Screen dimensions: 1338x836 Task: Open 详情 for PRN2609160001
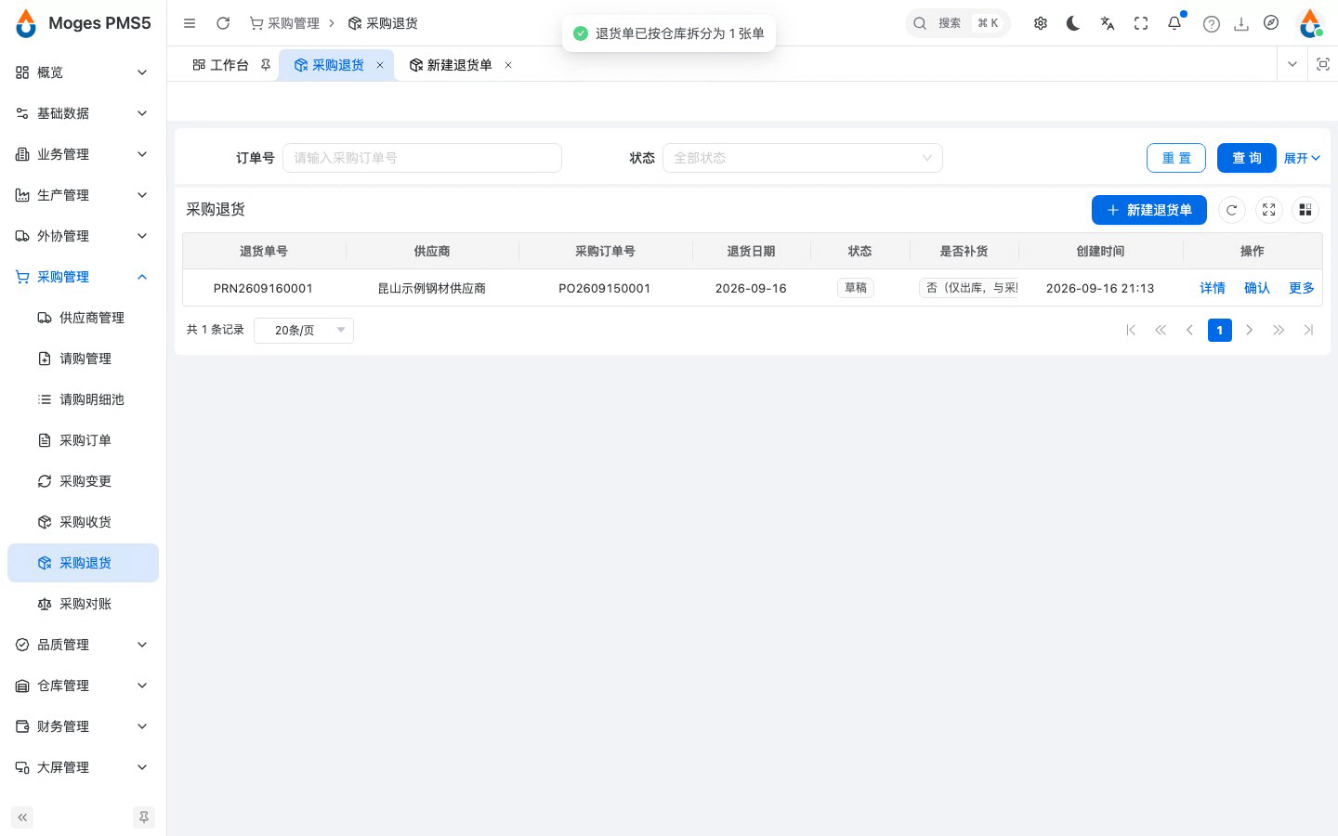[1213, 288]
